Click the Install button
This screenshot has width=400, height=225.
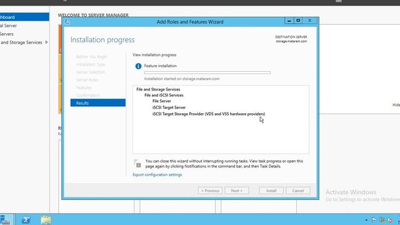271,191
